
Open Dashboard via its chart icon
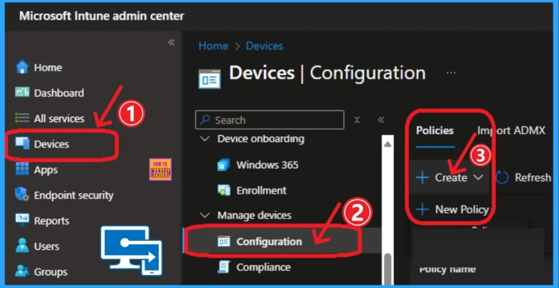[x=22, y=92]
